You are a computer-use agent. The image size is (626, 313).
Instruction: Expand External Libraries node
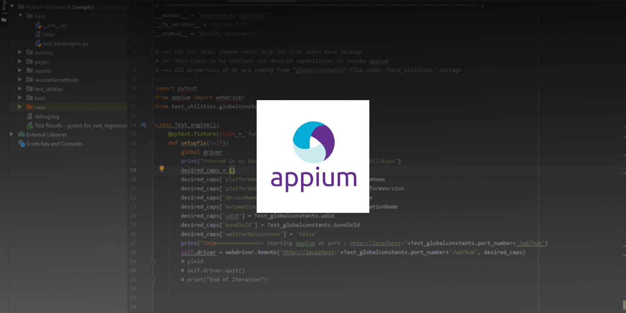[x=12, y=134]
